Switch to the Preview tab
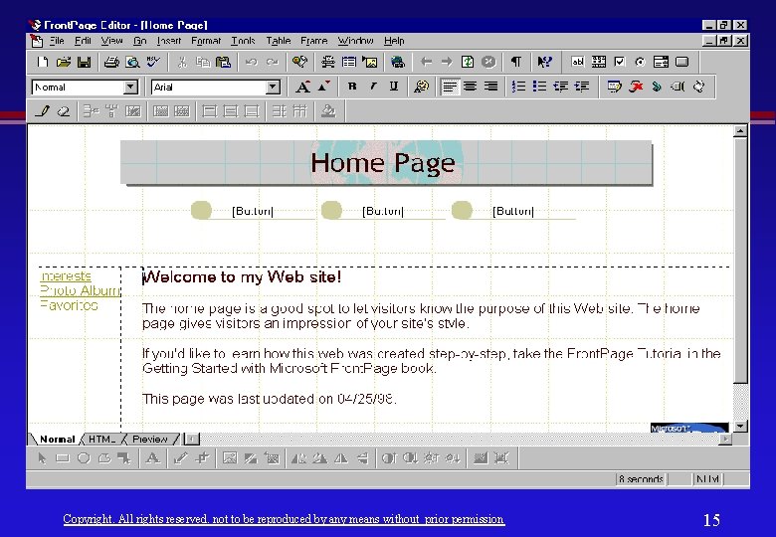Screen dimensions: 776x537 (150, 440)
